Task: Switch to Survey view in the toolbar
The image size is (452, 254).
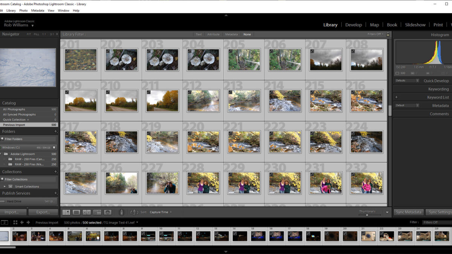Action: point(97,212)
